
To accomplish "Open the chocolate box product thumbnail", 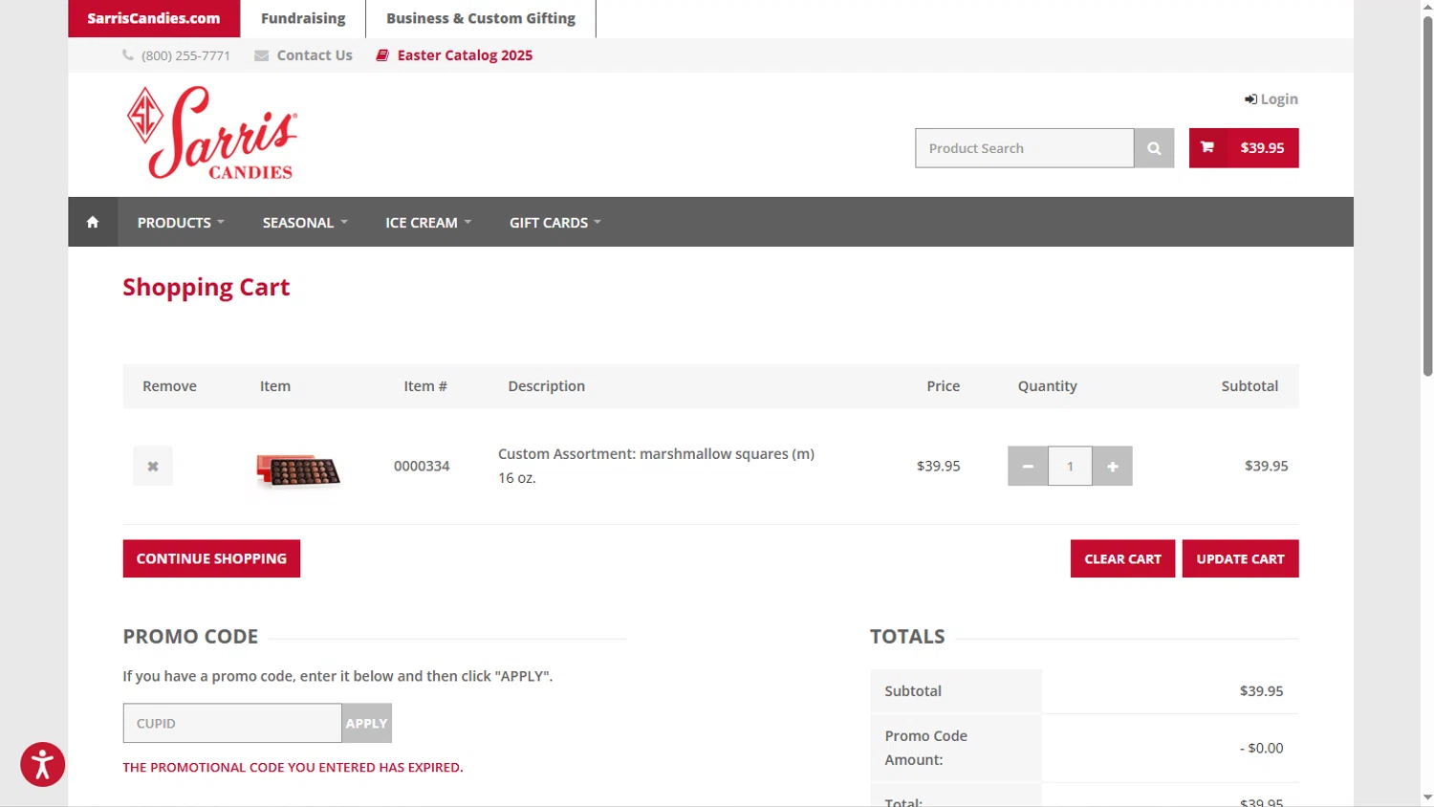I will click(298, 469).
